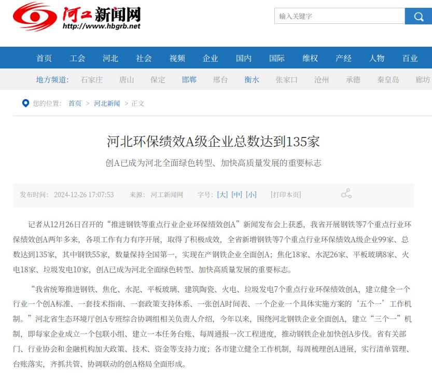
Task: Click the source text 河工新闻网 in the info bar
Action: 166,195
